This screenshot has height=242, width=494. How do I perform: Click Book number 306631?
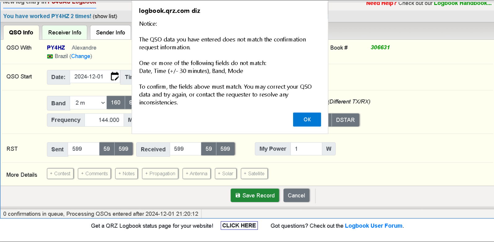[380, 47]
